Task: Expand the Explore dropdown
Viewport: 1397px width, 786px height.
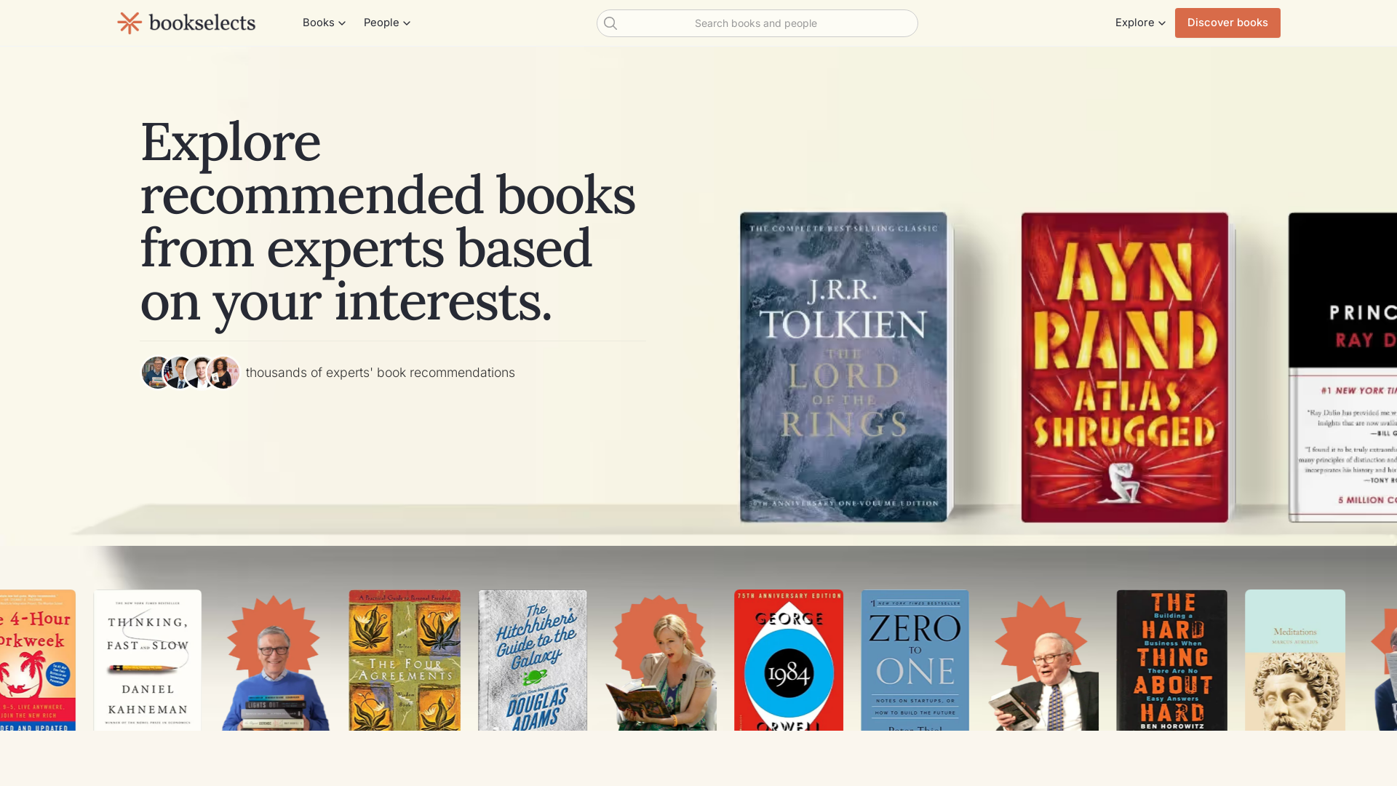Action: 1140,23
